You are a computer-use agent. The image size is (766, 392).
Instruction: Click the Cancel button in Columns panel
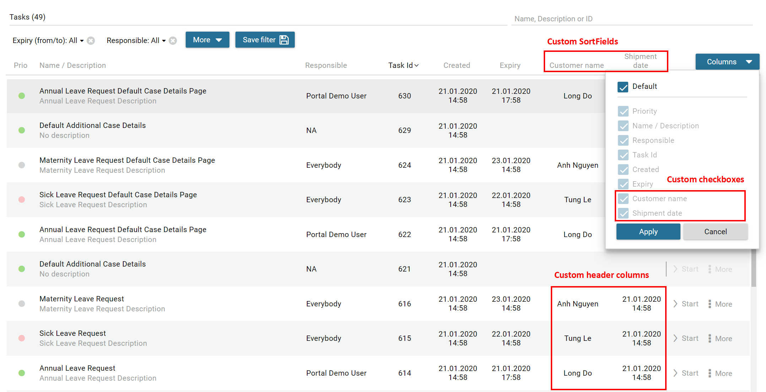pyautogui.click(x=715, y=232)
